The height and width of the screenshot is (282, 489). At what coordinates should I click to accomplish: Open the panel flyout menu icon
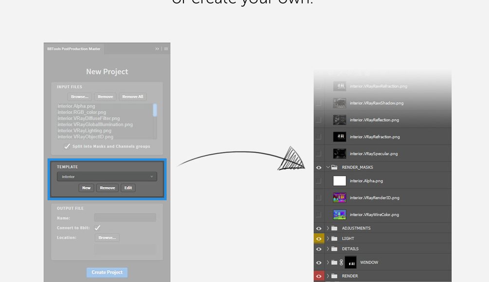coord(166,49)
